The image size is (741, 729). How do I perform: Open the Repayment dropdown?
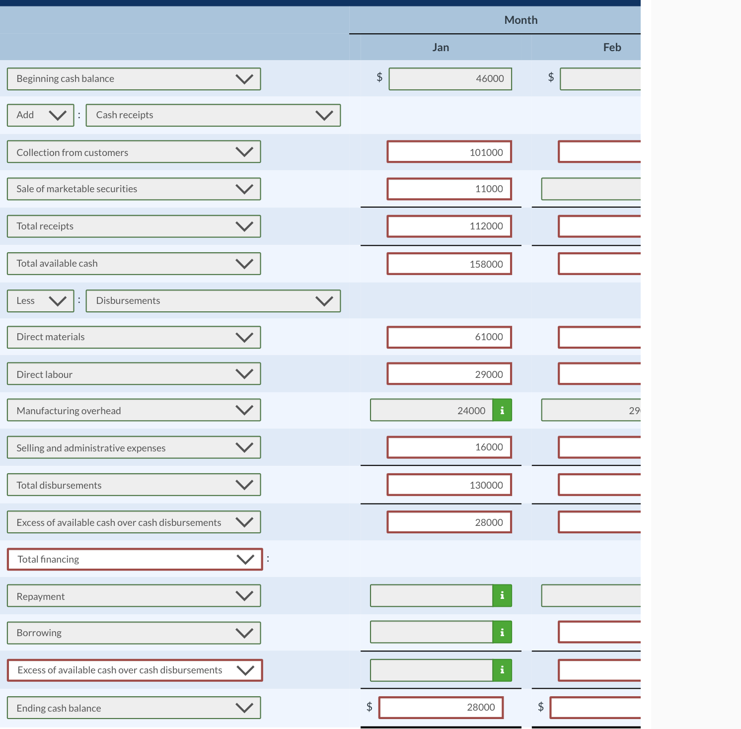tap(134, 596)
